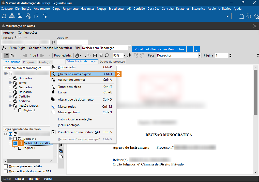The height and width of the screenshot is (182, 259).
Task: Open the Peça Despachos dropdown
Action: 199,55
